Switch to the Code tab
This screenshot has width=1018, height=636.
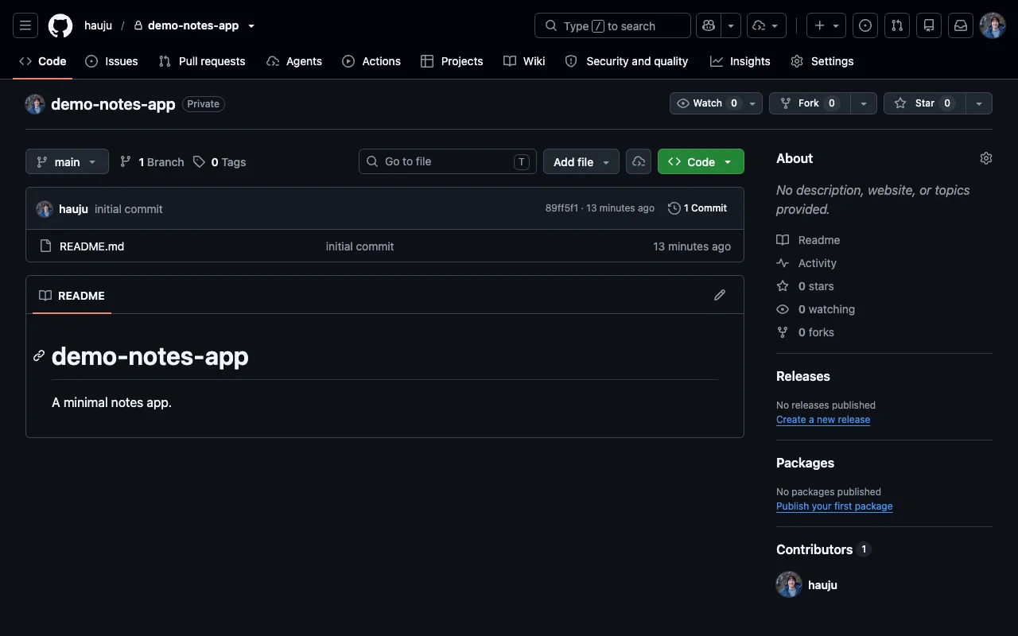[x=43, y=61]
